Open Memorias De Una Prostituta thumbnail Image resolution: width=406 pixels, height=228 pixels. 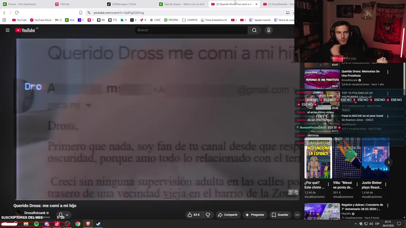tap(322, 79)
